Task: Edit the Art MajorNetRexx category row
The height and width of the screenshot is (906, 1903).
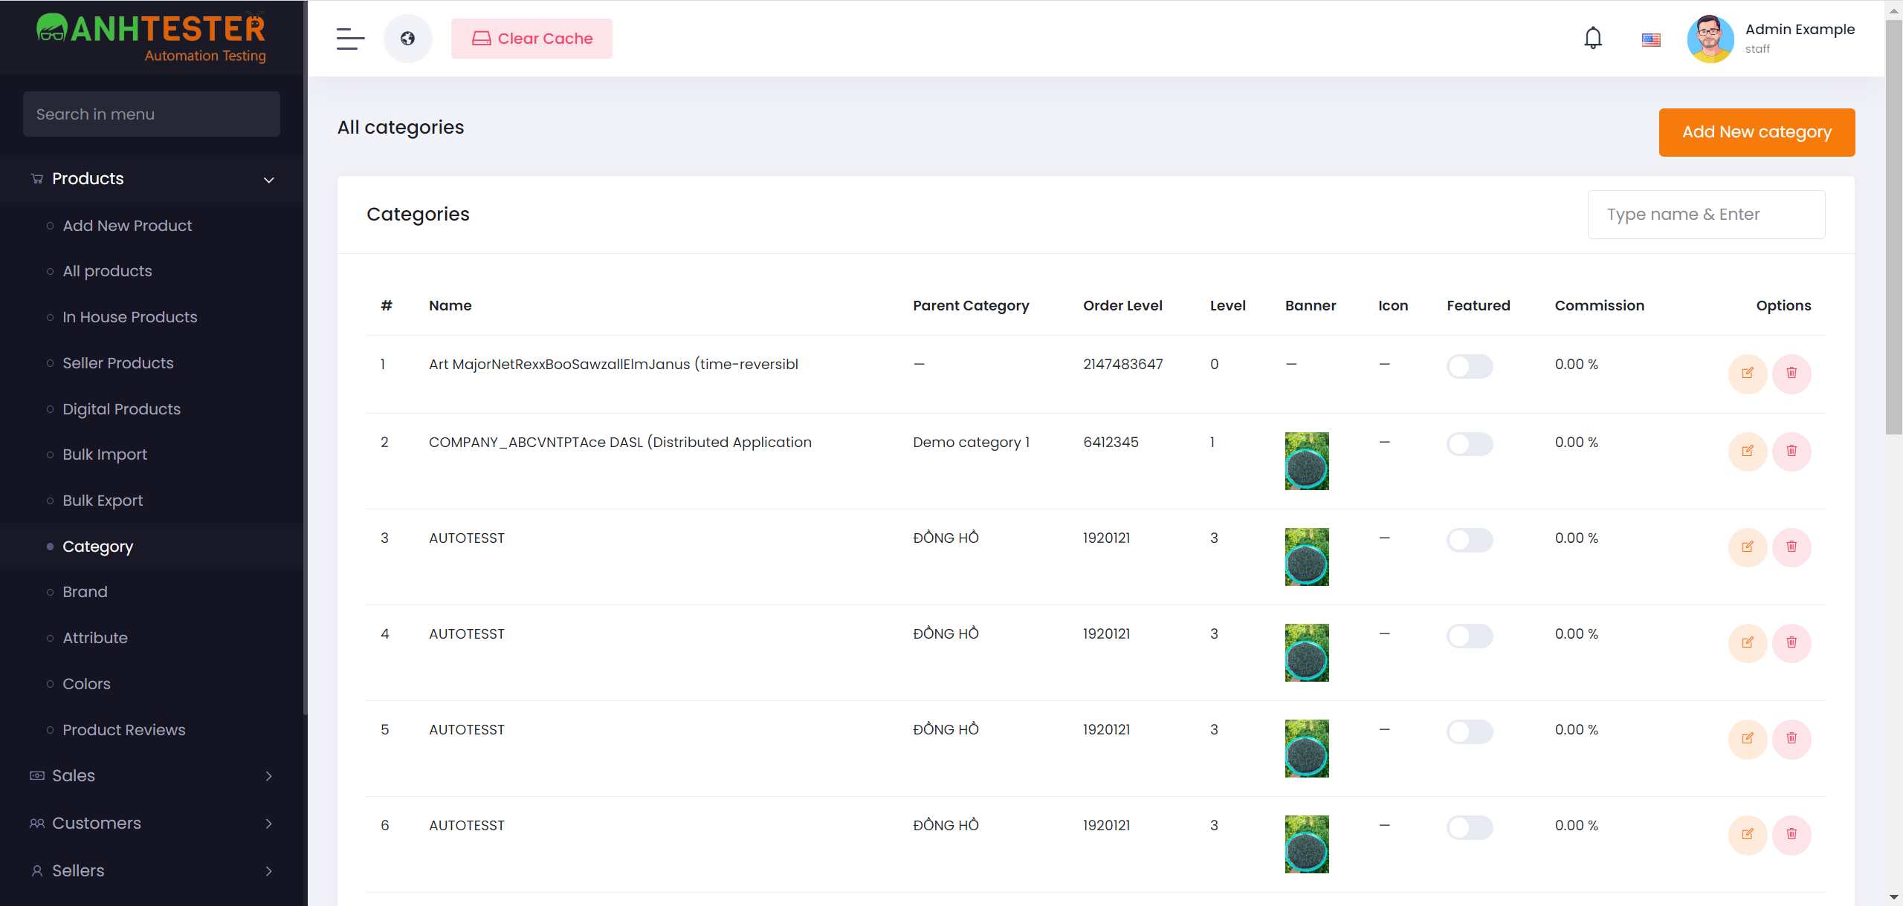Action: pos(1747,373)
